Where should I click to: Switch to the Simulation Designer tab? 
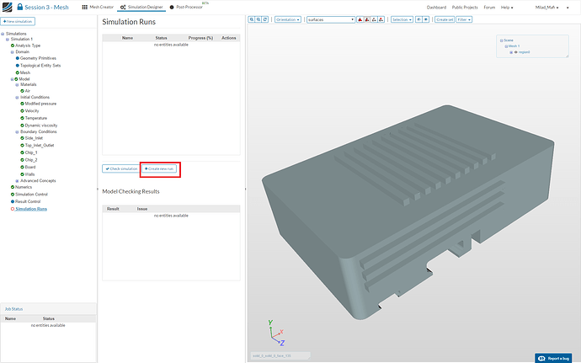pyautogui.click(x=141, y=7)
